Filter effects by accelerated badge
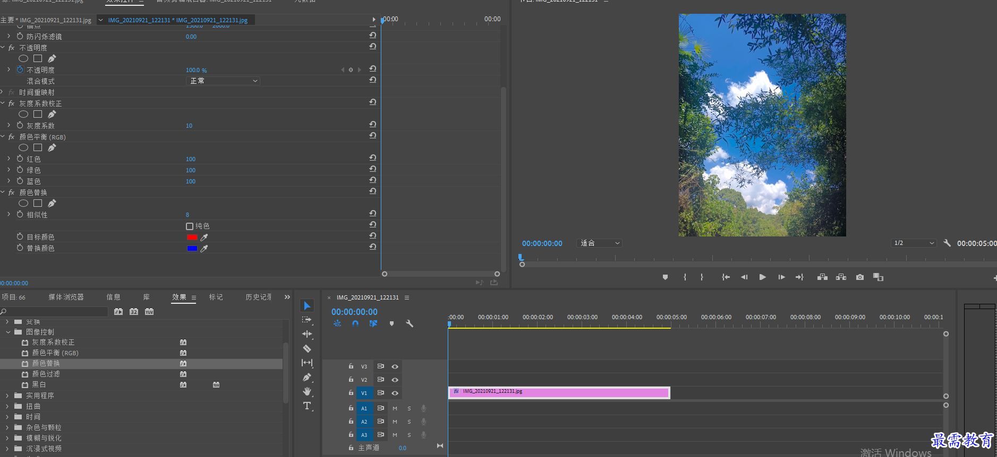 [118, 312]
